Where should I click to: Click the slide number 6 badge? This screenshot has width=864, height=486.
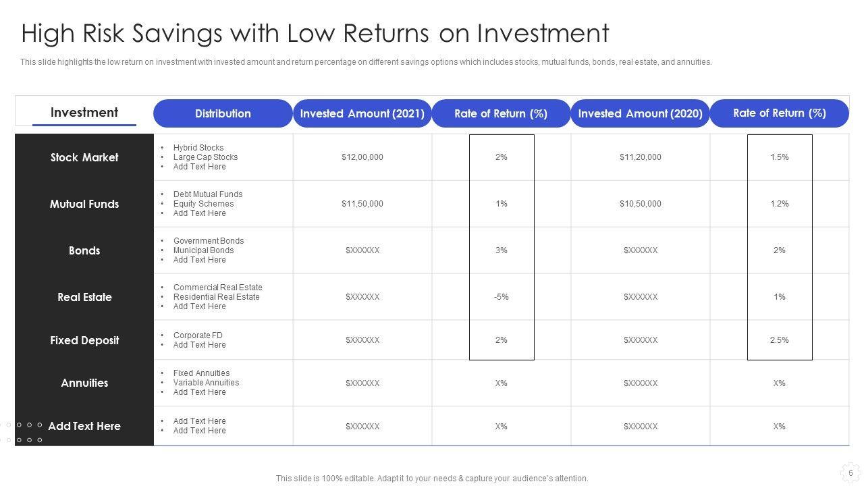pos(850,472)
